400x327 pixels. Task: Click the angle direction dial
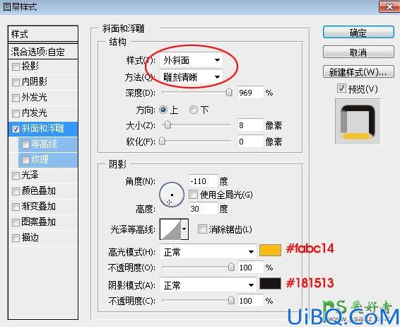[x=172, y=195]
